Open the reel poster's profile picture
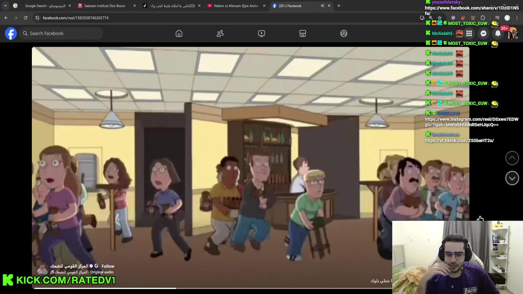This screenshot has width=523, height=294. [42, 269]
